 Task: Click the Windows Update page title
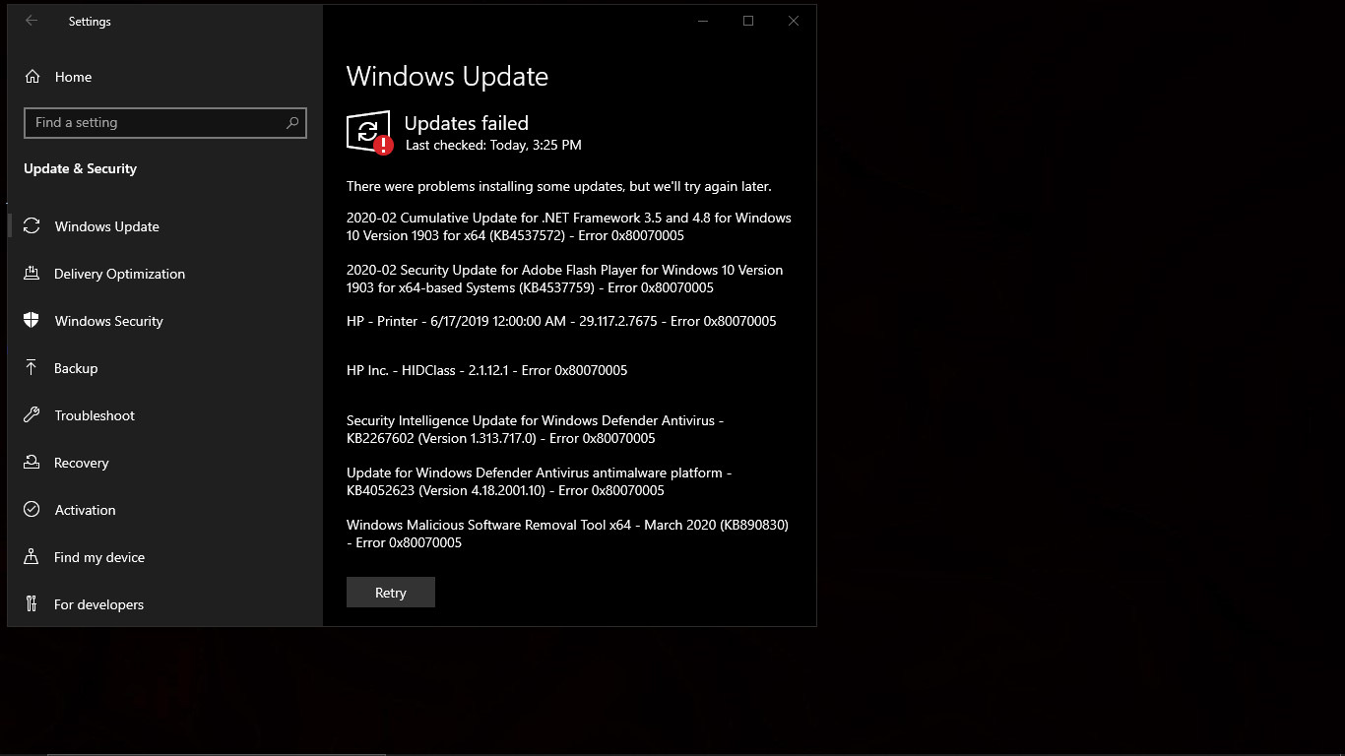pyautogui.click(x=447, y=77)
